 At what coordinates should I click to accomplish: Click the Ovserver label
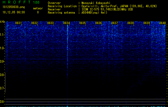click(x=54, y=3)
